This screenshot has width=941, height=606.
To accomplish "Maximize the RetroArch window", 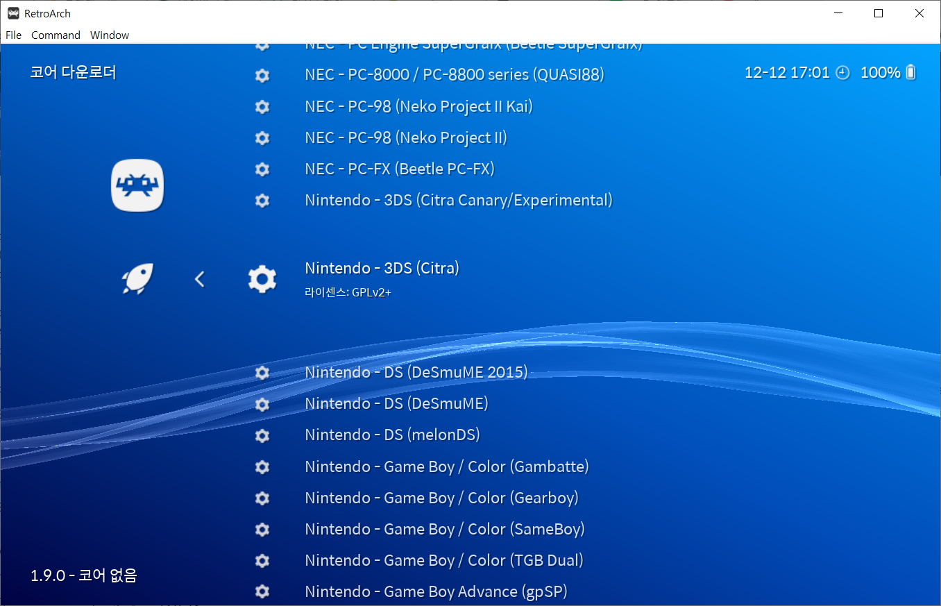I will click(x=878, y=13).
